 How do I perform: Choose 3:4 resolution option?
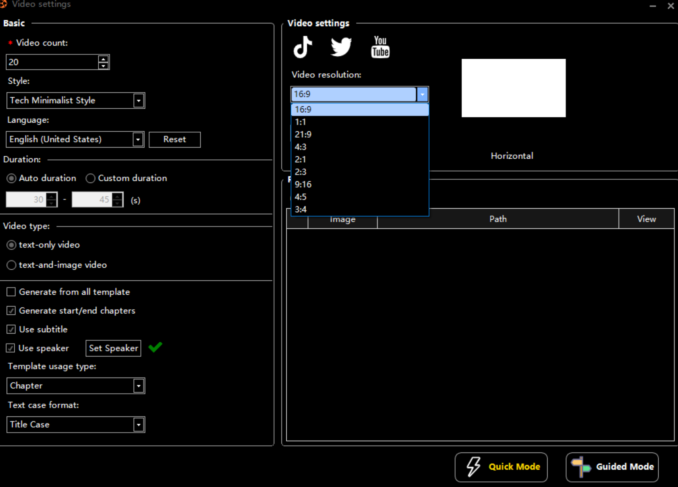pos(360,209)
